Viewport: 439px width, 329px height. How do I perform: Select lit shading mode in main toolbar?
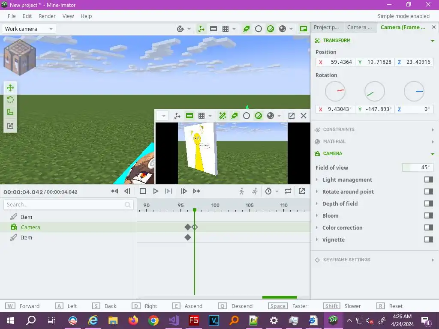[x=271, y=29]
